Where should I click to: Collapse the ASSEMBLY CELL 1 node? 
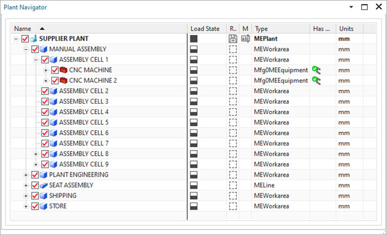click(x=36, y=60)
